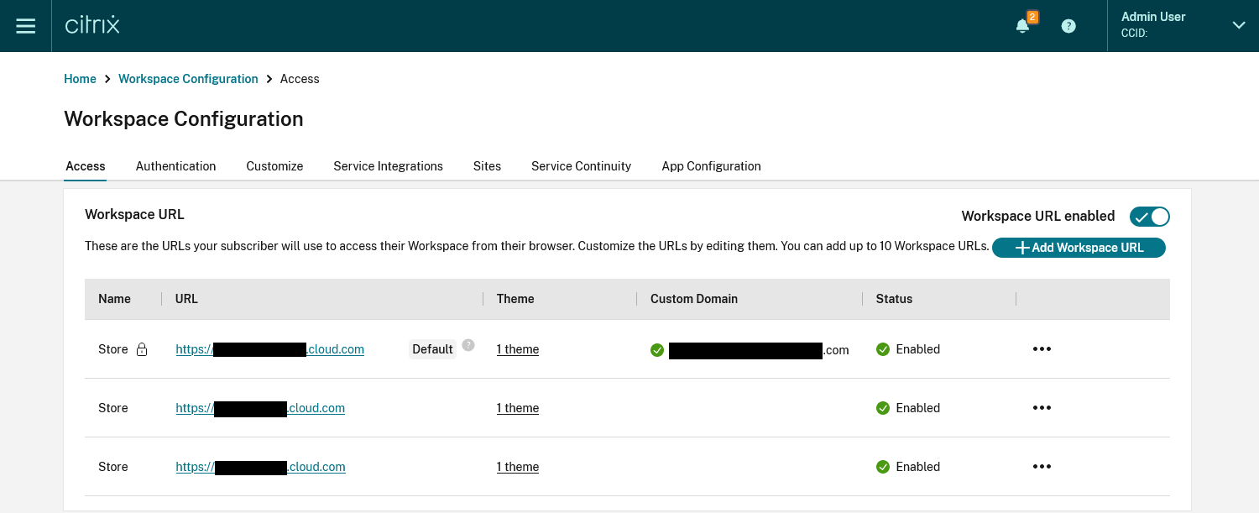Switch to the Service Continuity tab
This screenshot has width=1259, height=513.
point(581,166)
